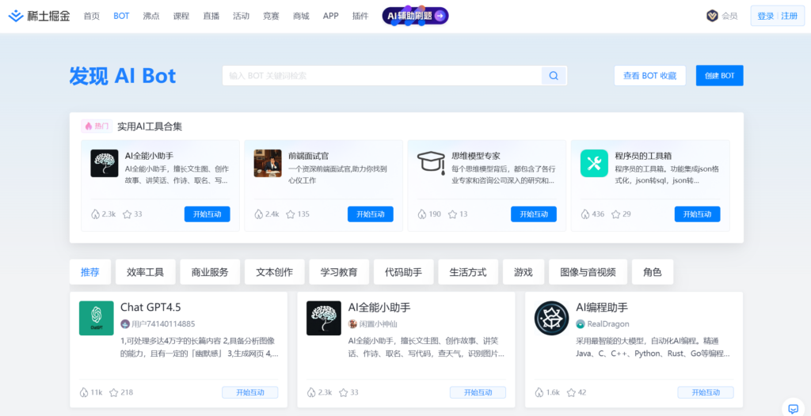Click the flame icon showing 190 on 思维模型专家
The width and height of the screenshot is (811, 416).
point(422,214)
